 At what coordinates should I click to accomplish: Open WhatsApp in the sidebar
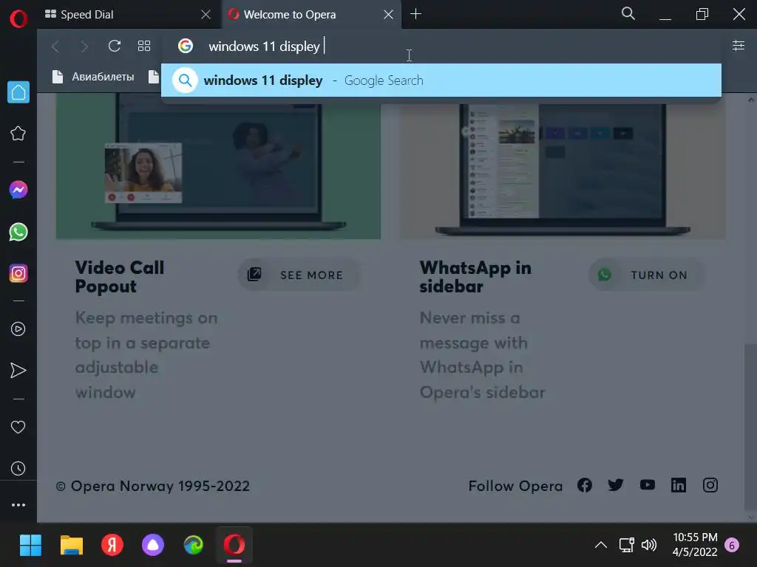(x=18, y=232)
